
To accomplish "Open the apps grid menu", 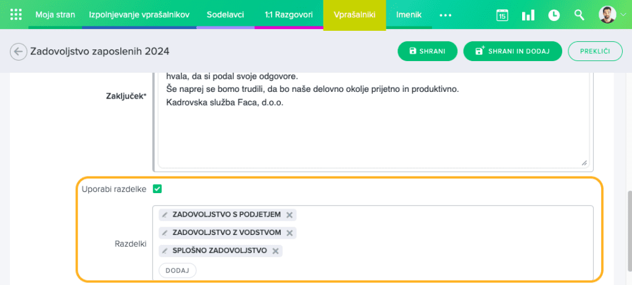I will click(x=17, y=14).
